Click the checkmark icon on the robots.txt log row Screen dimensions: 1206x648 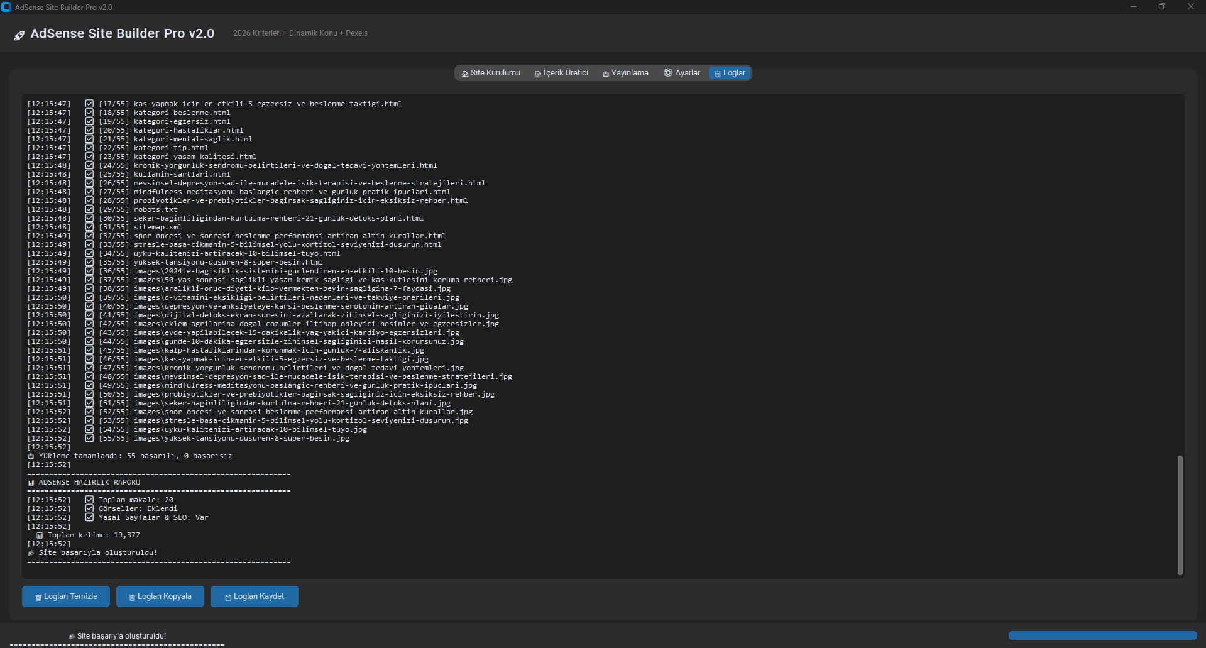click(x=89, y=209)
